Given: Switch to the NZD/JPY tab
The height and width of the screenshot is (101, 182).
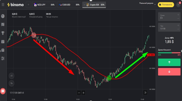Looking at the screenshot, I should point(44,5).
